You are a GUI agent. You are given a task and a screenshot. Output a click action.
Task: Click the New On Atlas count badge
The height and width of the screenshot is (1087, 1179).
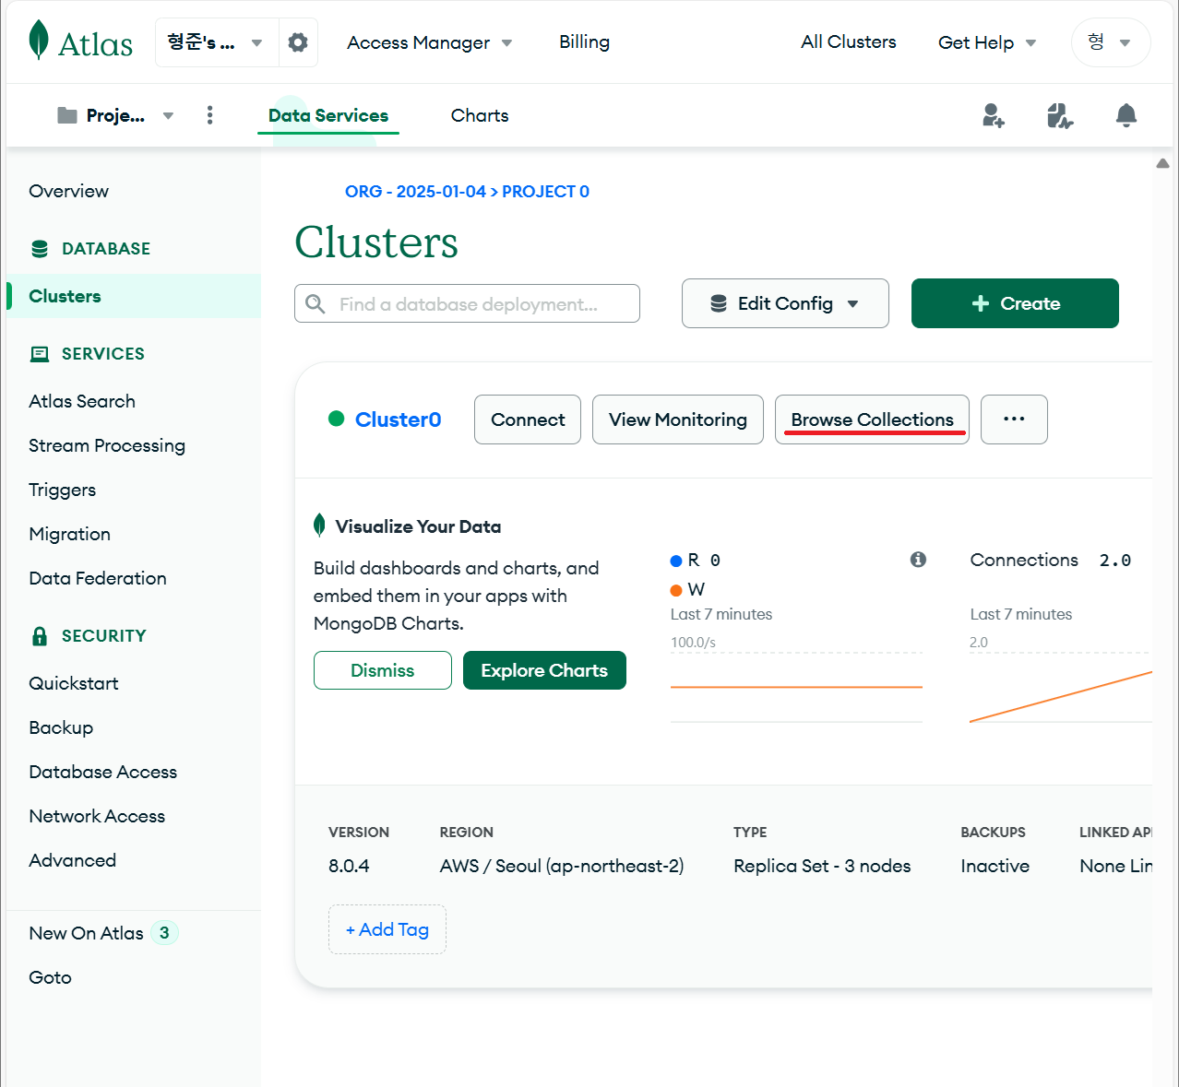[x=164, y=933]
